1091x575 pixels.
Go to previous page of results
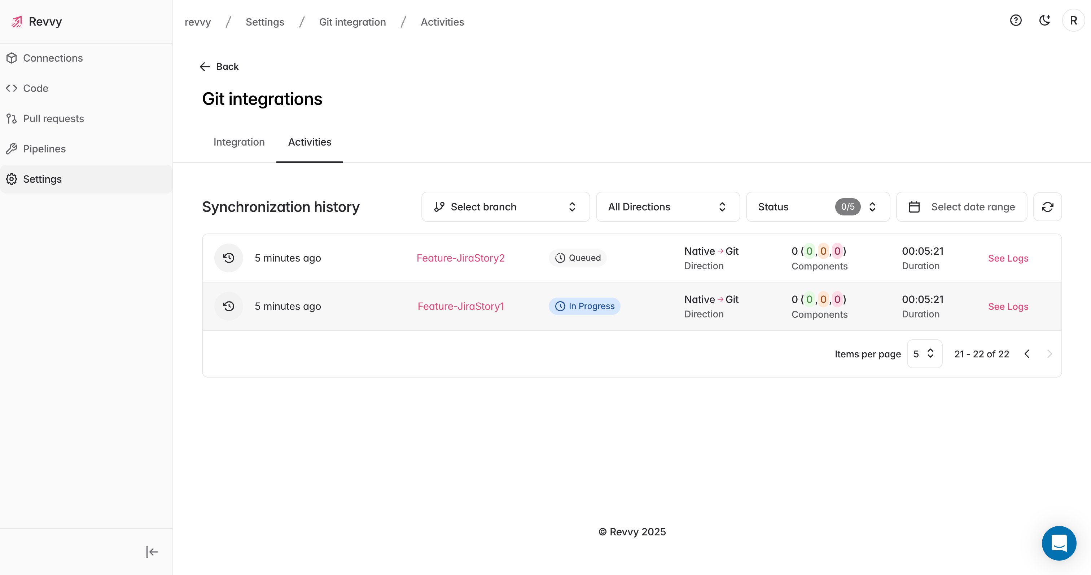click(1027, 354)
